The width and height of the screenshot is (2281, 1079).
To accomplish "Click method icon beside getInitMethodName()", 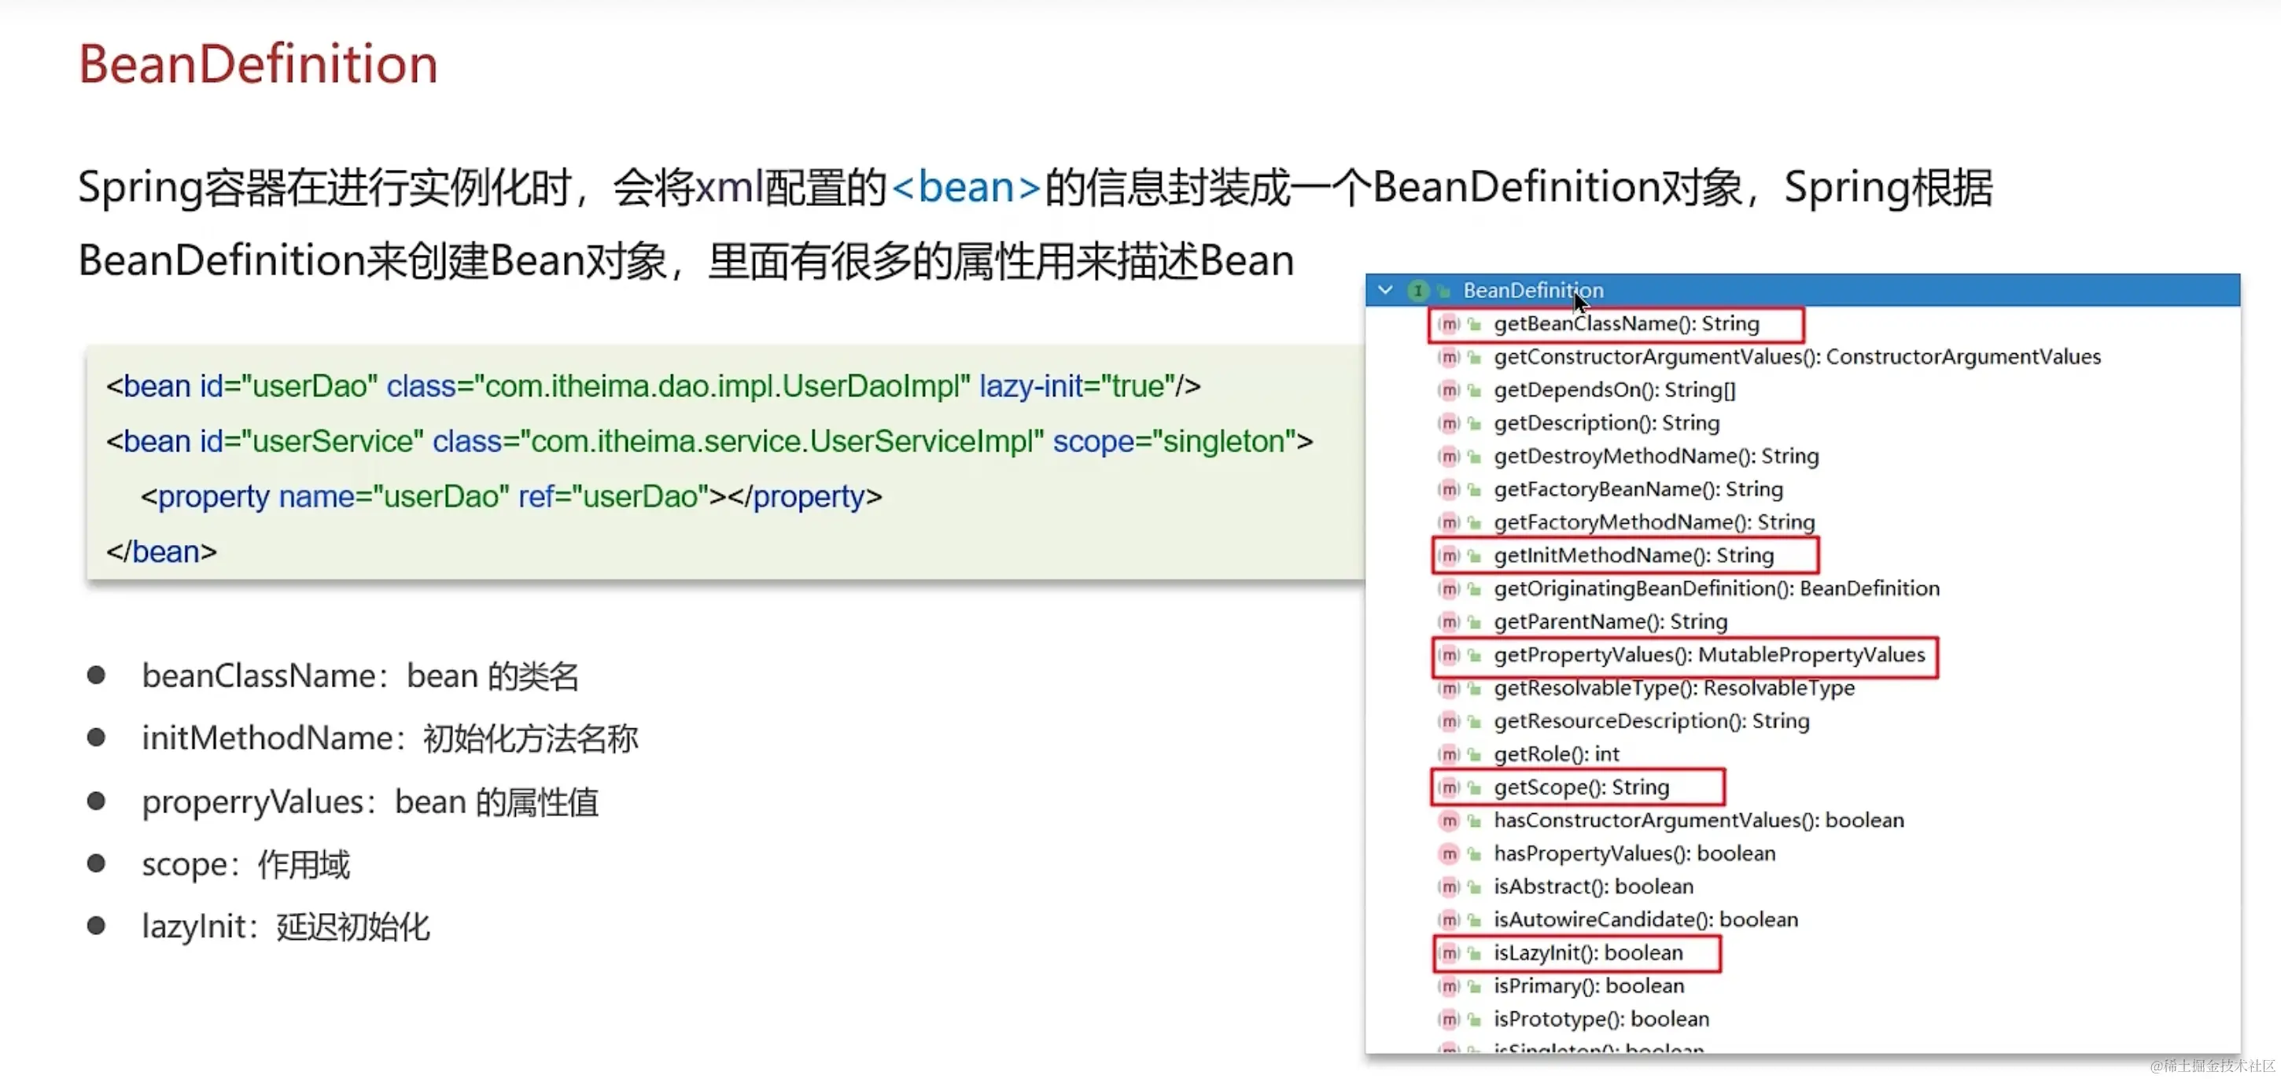I will pos(1449,556).
